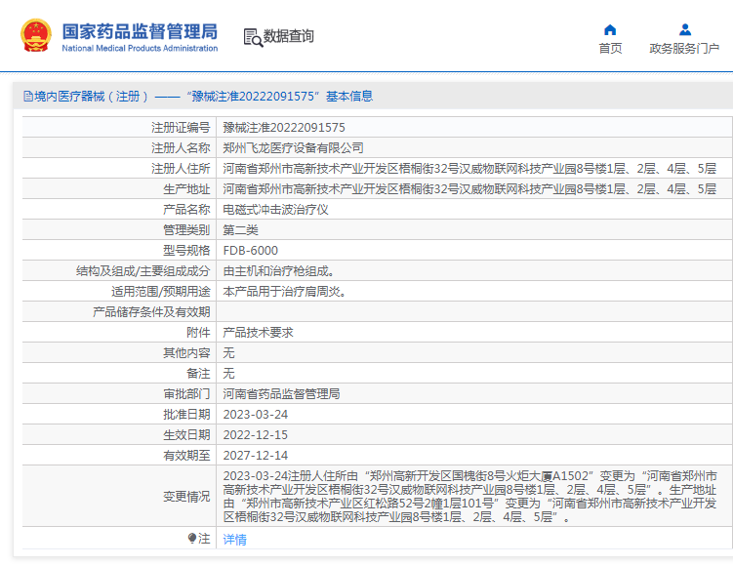The width and height of the screenshot is (733, 566).
Task: Select expiry date 2027-12-14
Action: coord(256,456)
